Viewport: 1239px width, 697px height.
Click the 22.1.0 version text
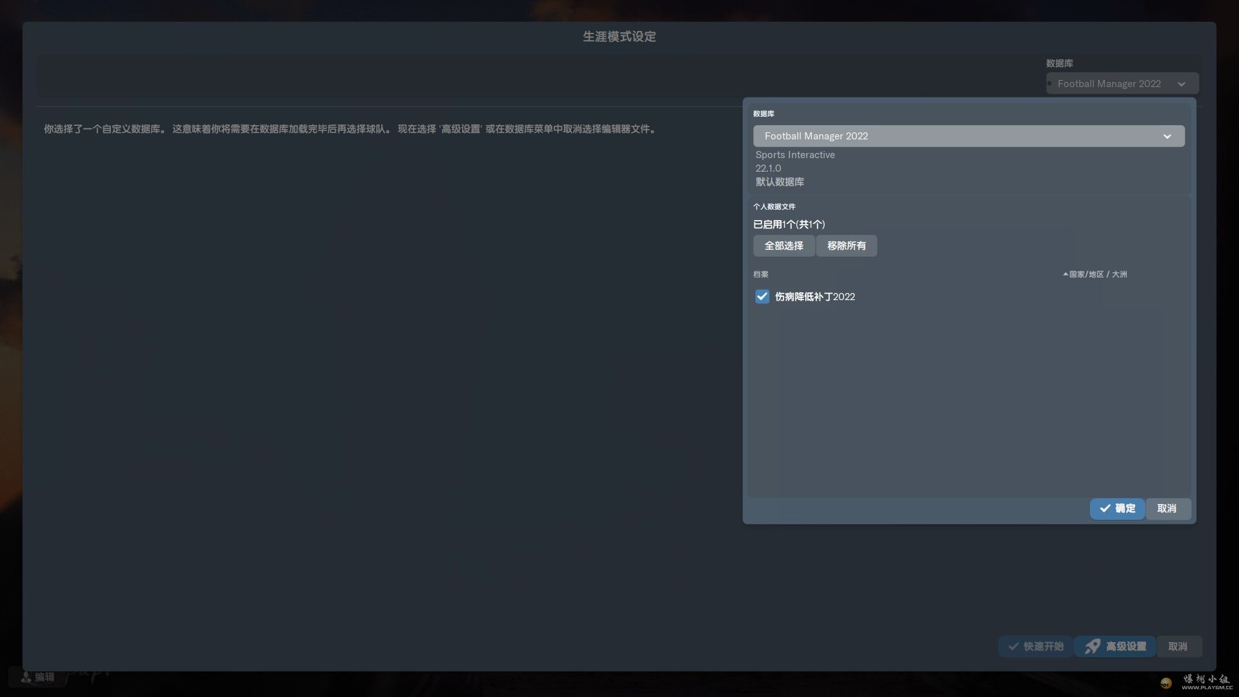[x=768, y=168]
